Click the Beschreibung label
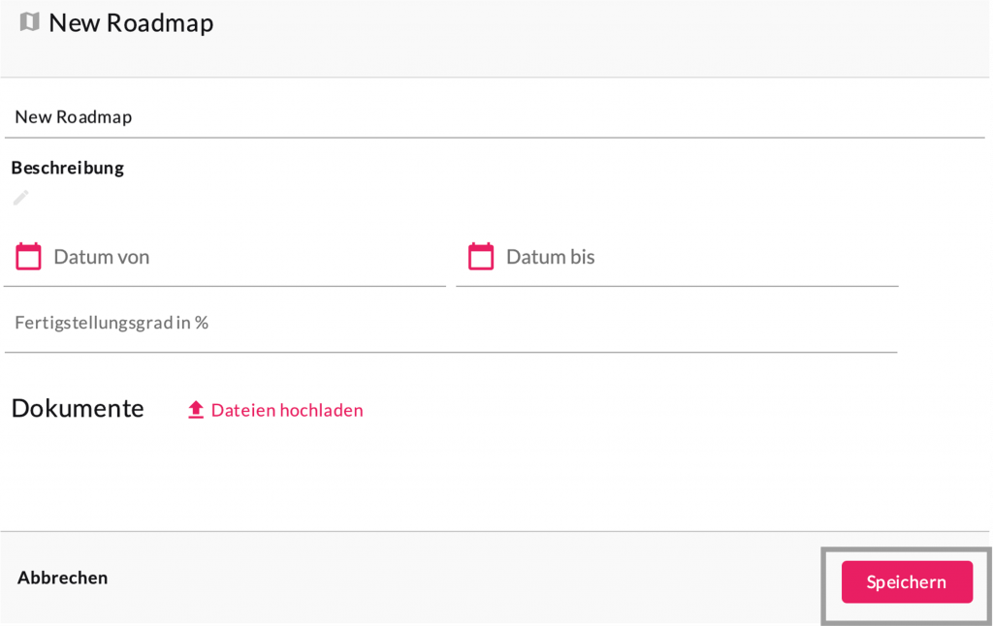This screenshot has width=993, height=626. click(x=68, y=168)
